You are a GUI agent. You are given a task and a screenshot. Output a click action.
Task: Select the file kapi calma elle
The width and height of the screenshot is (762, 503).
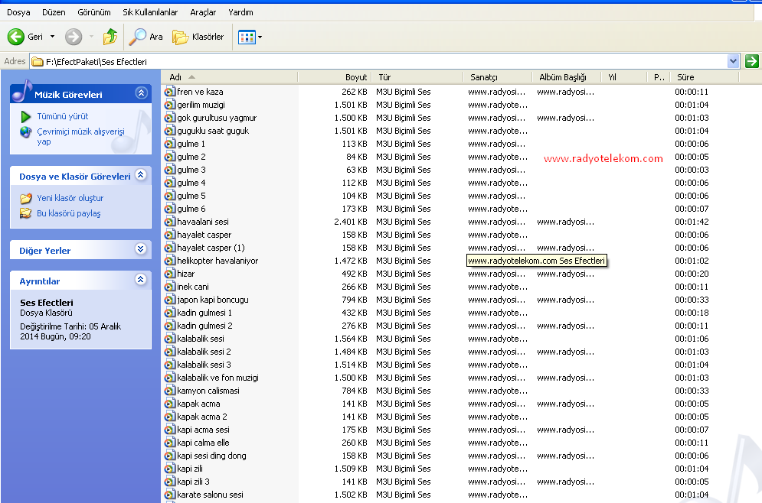(x=203, y=443)
